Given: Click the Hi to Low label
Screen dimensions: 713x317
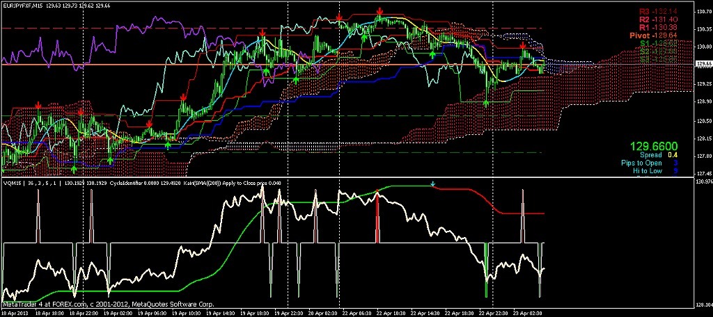Looking at the screenshot, I should coord(648,171).
